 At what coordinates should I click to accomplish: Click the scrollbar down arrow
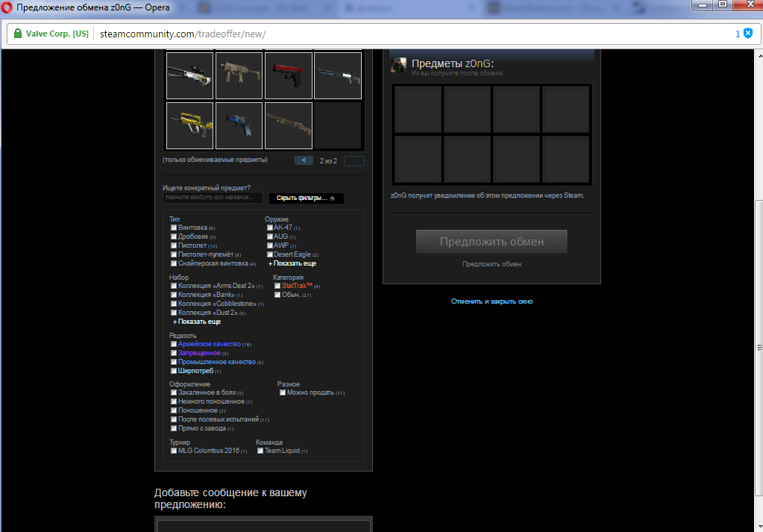pos(759,527)
